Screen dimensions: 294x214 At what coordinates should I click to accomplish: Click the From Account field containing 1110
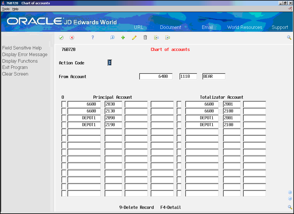(x=188, y=76)
